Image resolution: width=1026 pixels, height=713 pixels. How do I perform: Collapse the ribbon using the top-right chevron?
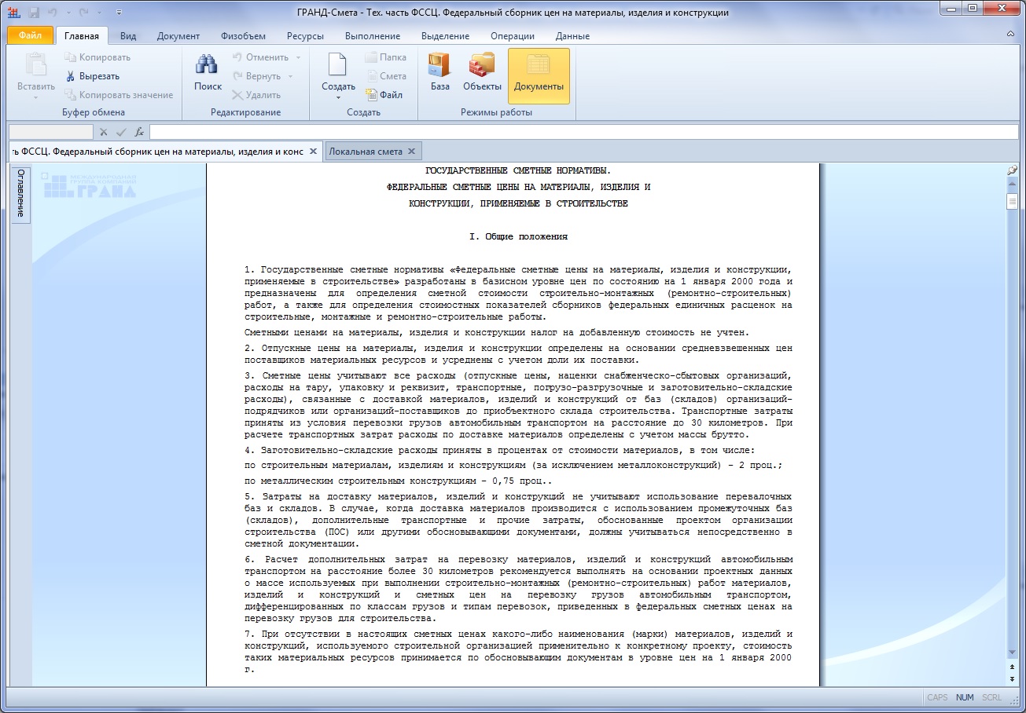[x=1010, y=35]
